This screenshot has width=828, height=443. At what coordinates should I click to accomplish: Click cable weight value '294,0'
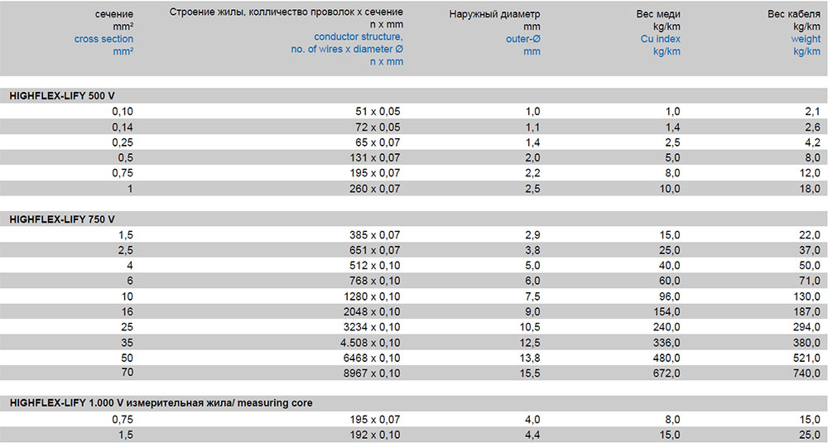(807, 327)
